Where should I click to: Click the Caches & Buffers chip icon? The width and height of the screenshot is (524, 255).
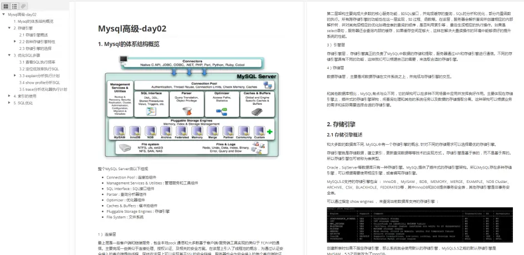pos(257,111)
